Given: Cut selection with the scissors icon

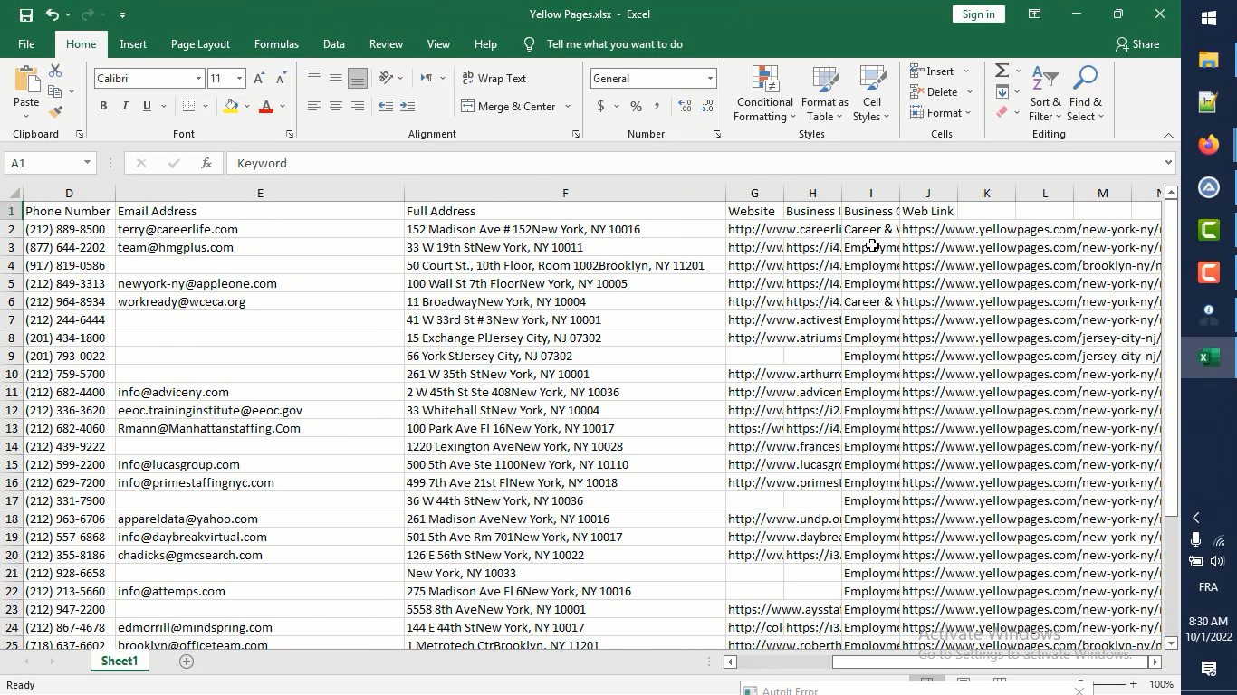Looking at the screenshot, I should 55,71.
